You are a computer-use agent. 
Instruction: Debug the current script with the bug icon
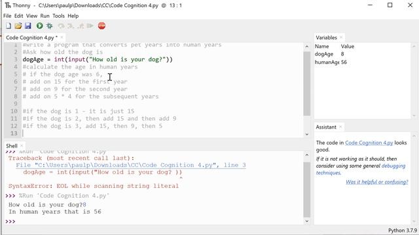click(x=50, y=26)
